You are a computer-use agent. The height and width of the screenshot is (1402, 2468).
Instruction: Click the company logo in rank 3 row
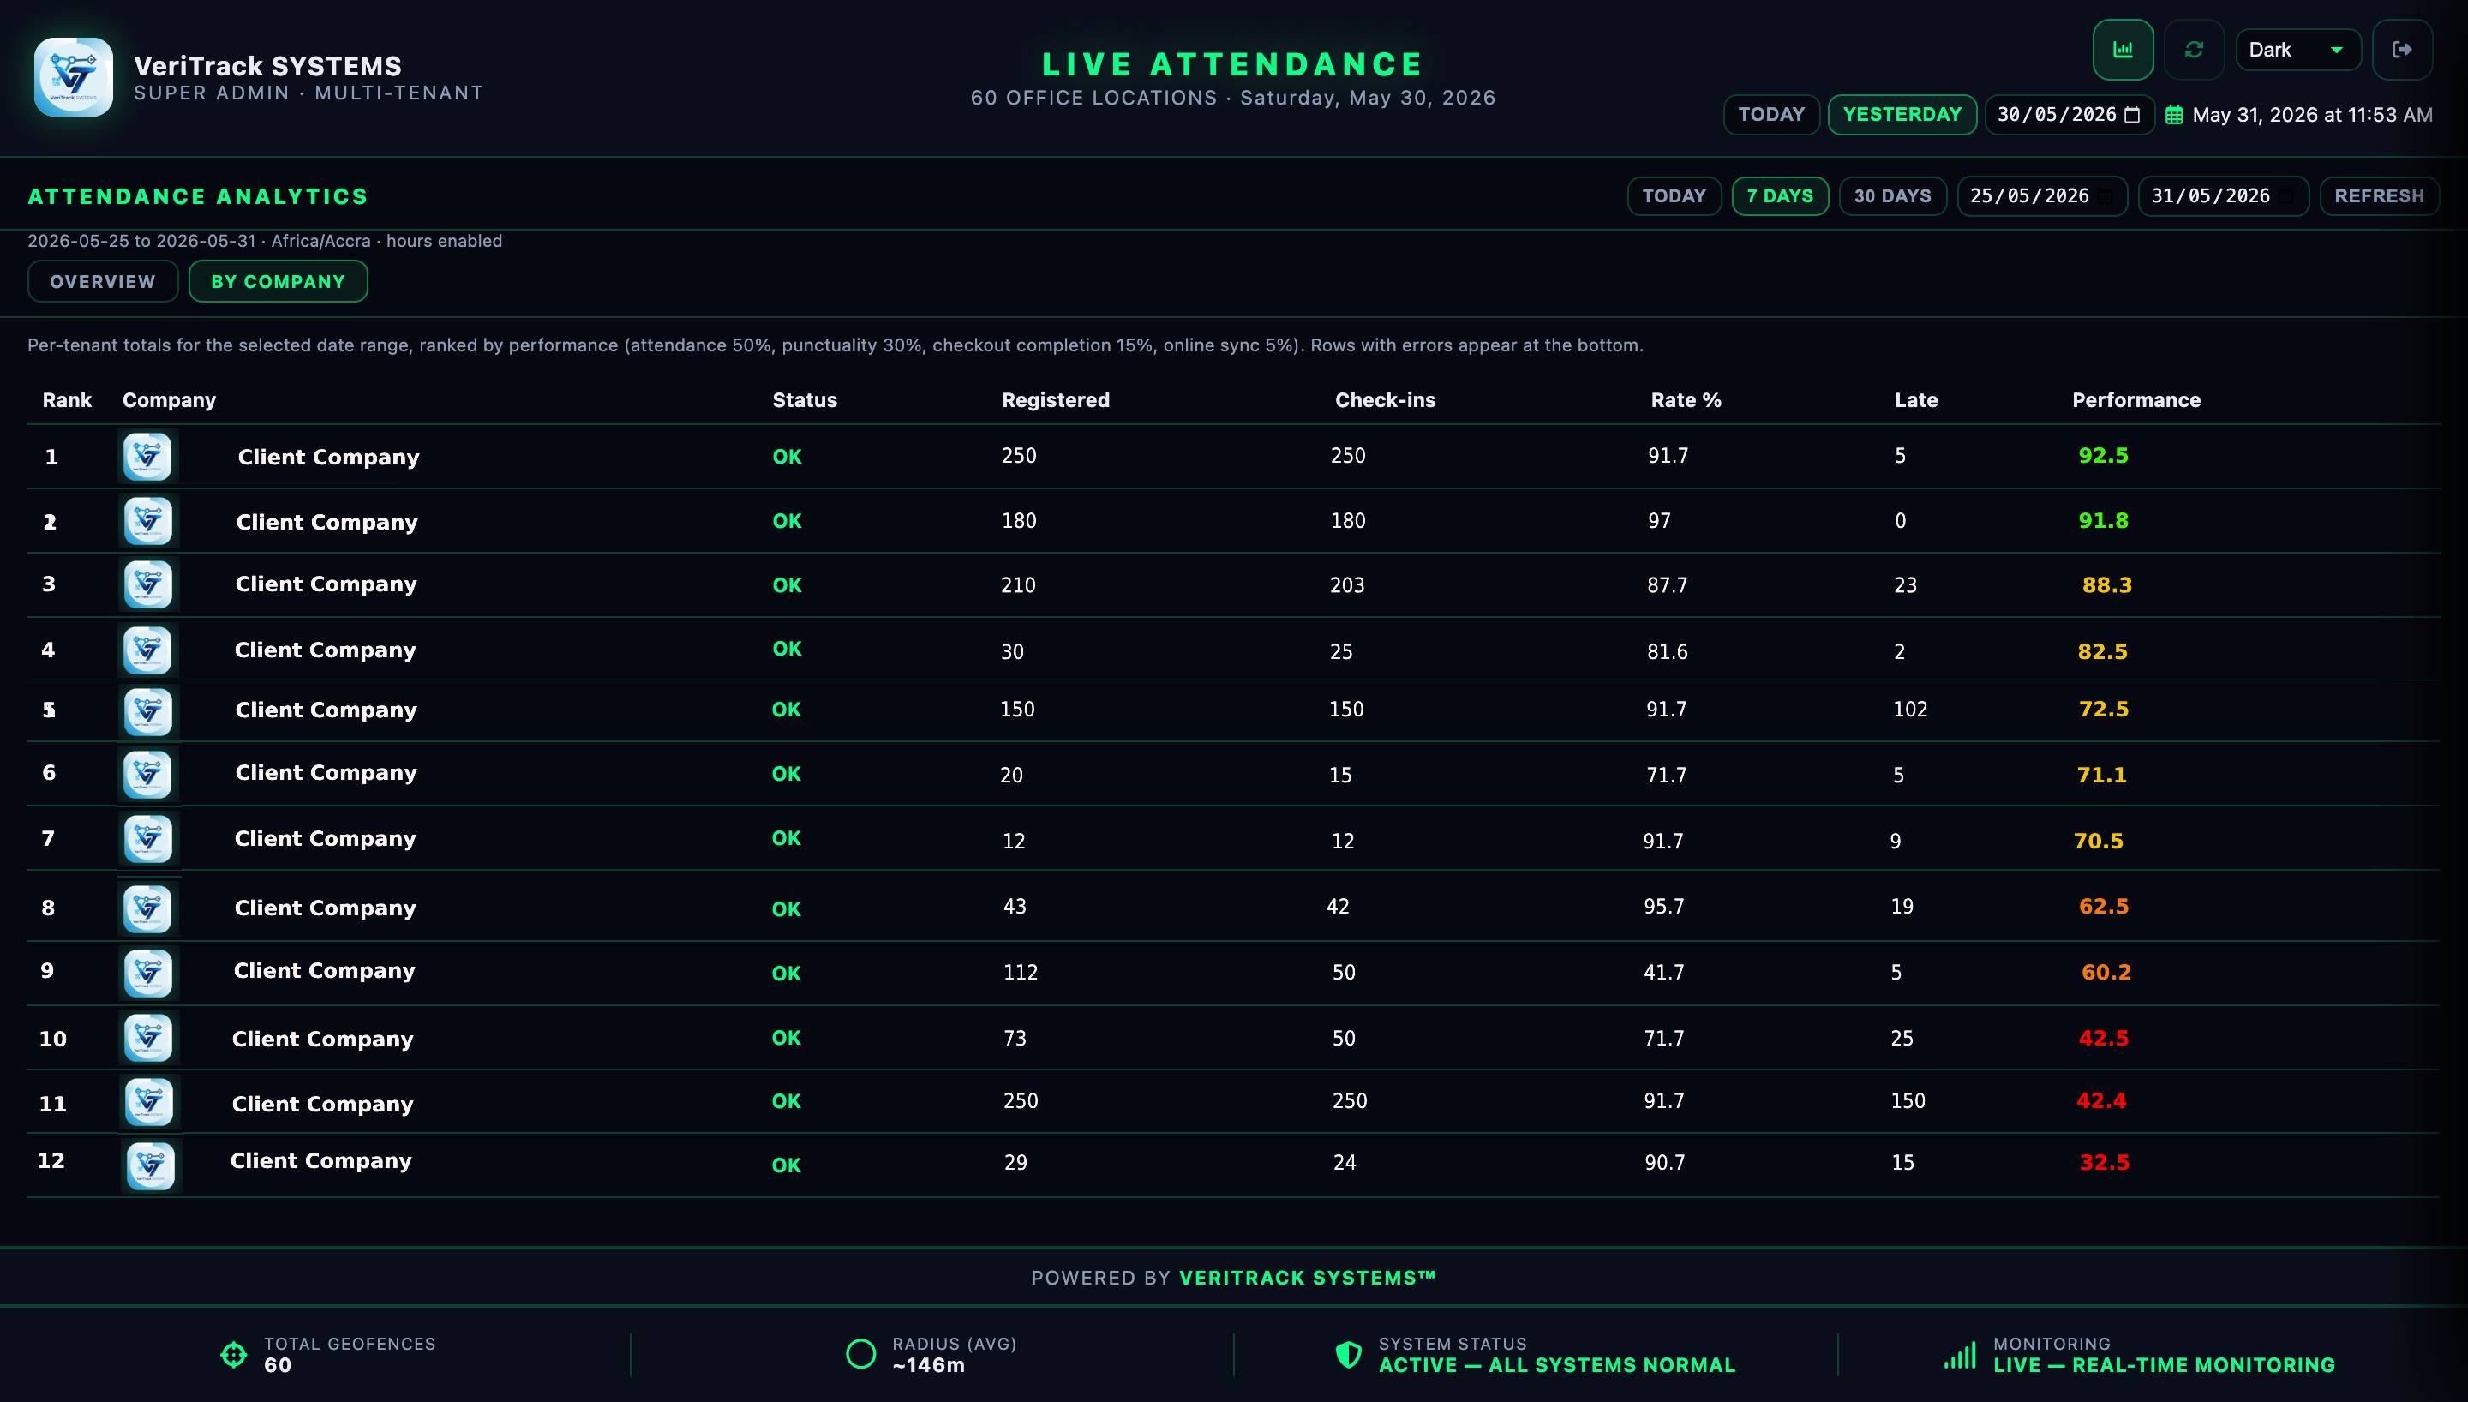[148, 584]
